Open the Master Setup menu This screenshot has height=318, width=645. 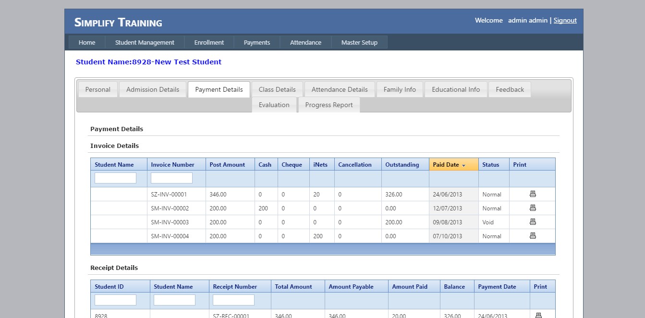pos(359,42)
